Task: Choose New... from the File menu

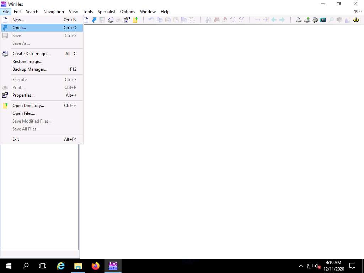Action: pyautogui.click(x=42, y=20)
